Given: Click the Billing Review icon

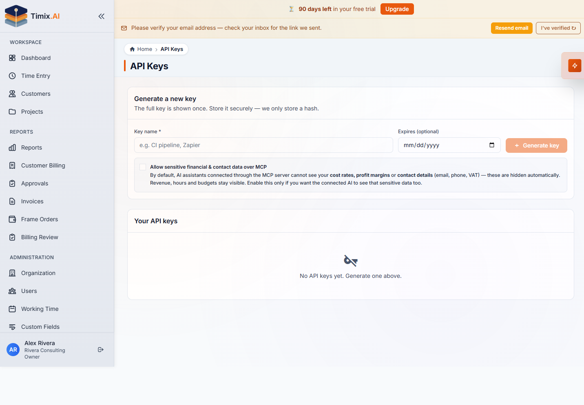Looking at the screenshot, I should pyautogui.click(x=12, y=237).
